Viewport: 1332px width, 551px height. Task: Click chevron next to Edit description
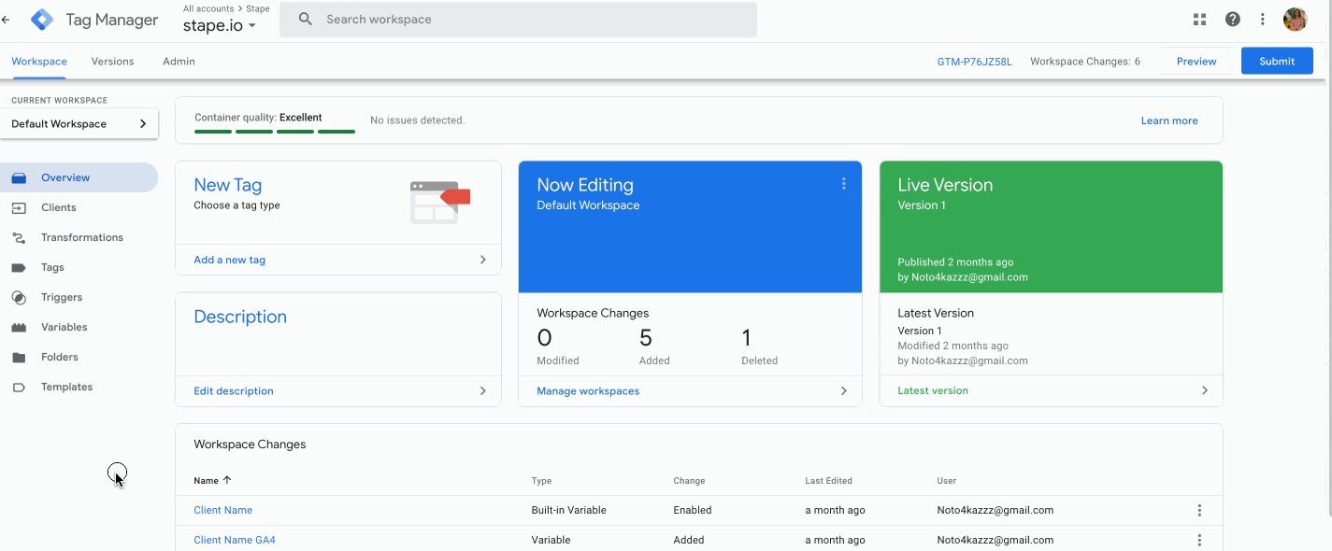coord(482,390)
